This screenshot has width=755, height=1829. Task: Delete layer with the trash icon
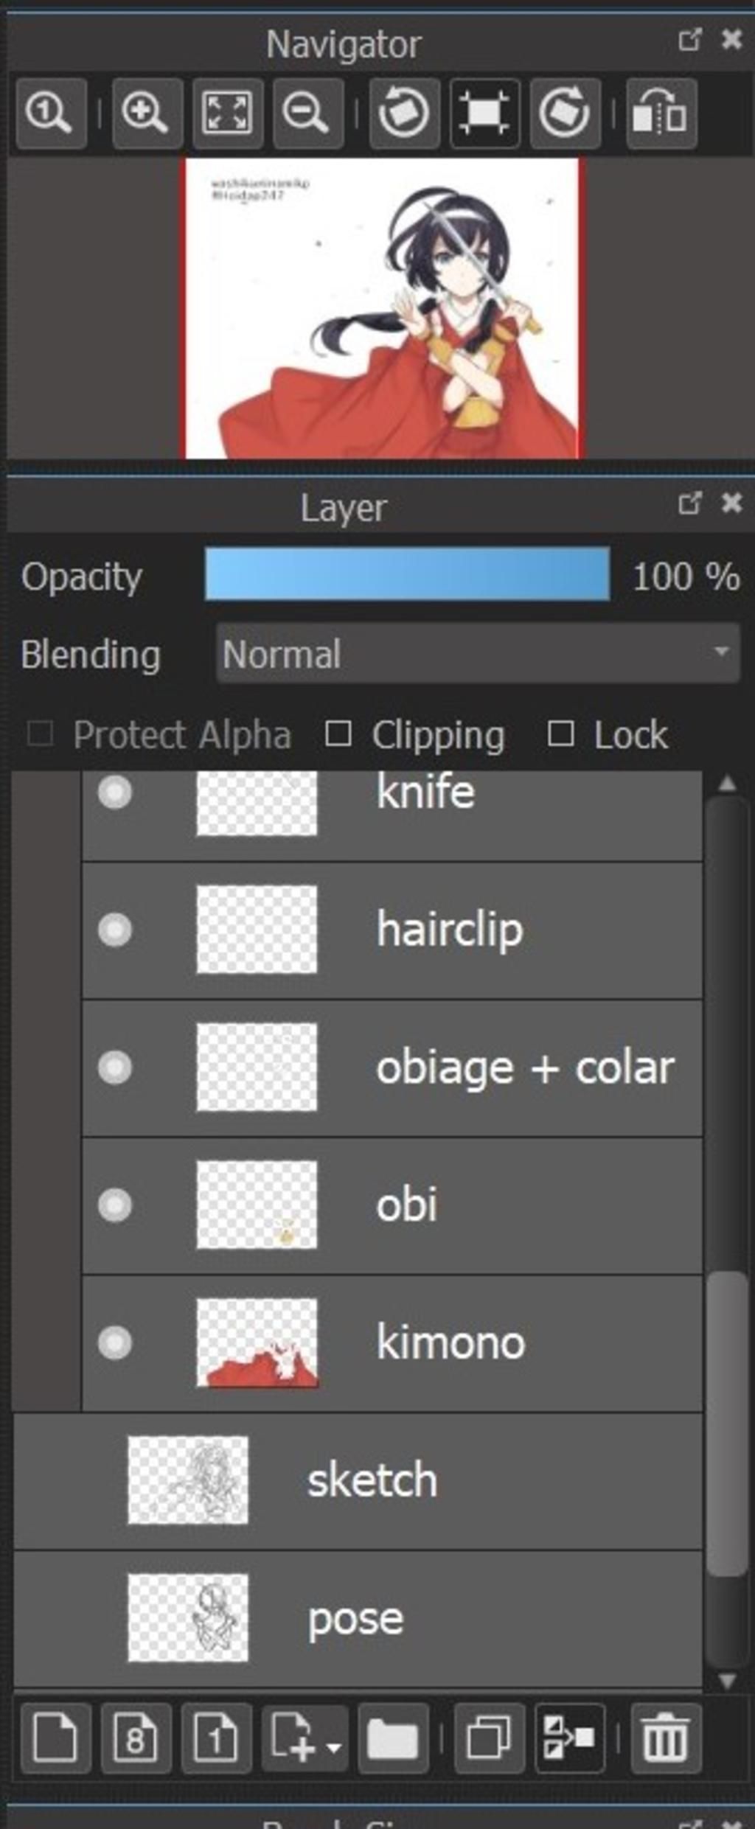[666, 1738]
